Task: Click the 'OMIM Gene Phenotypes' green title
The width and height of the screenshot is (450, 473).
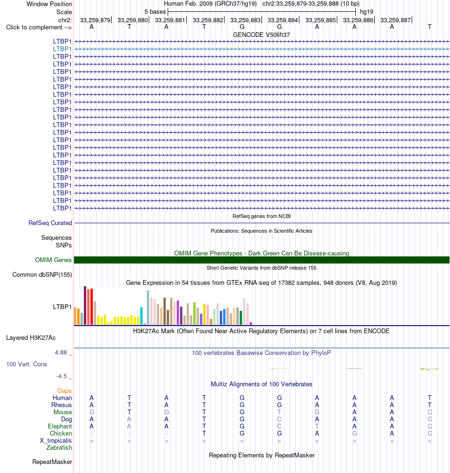Action: [261, 254]
